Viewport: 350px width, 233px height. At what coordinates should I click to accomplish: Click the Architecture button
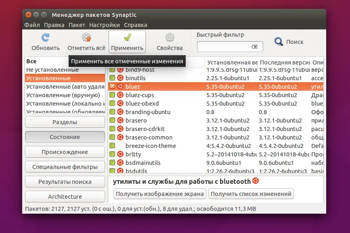tap(65, 196)
